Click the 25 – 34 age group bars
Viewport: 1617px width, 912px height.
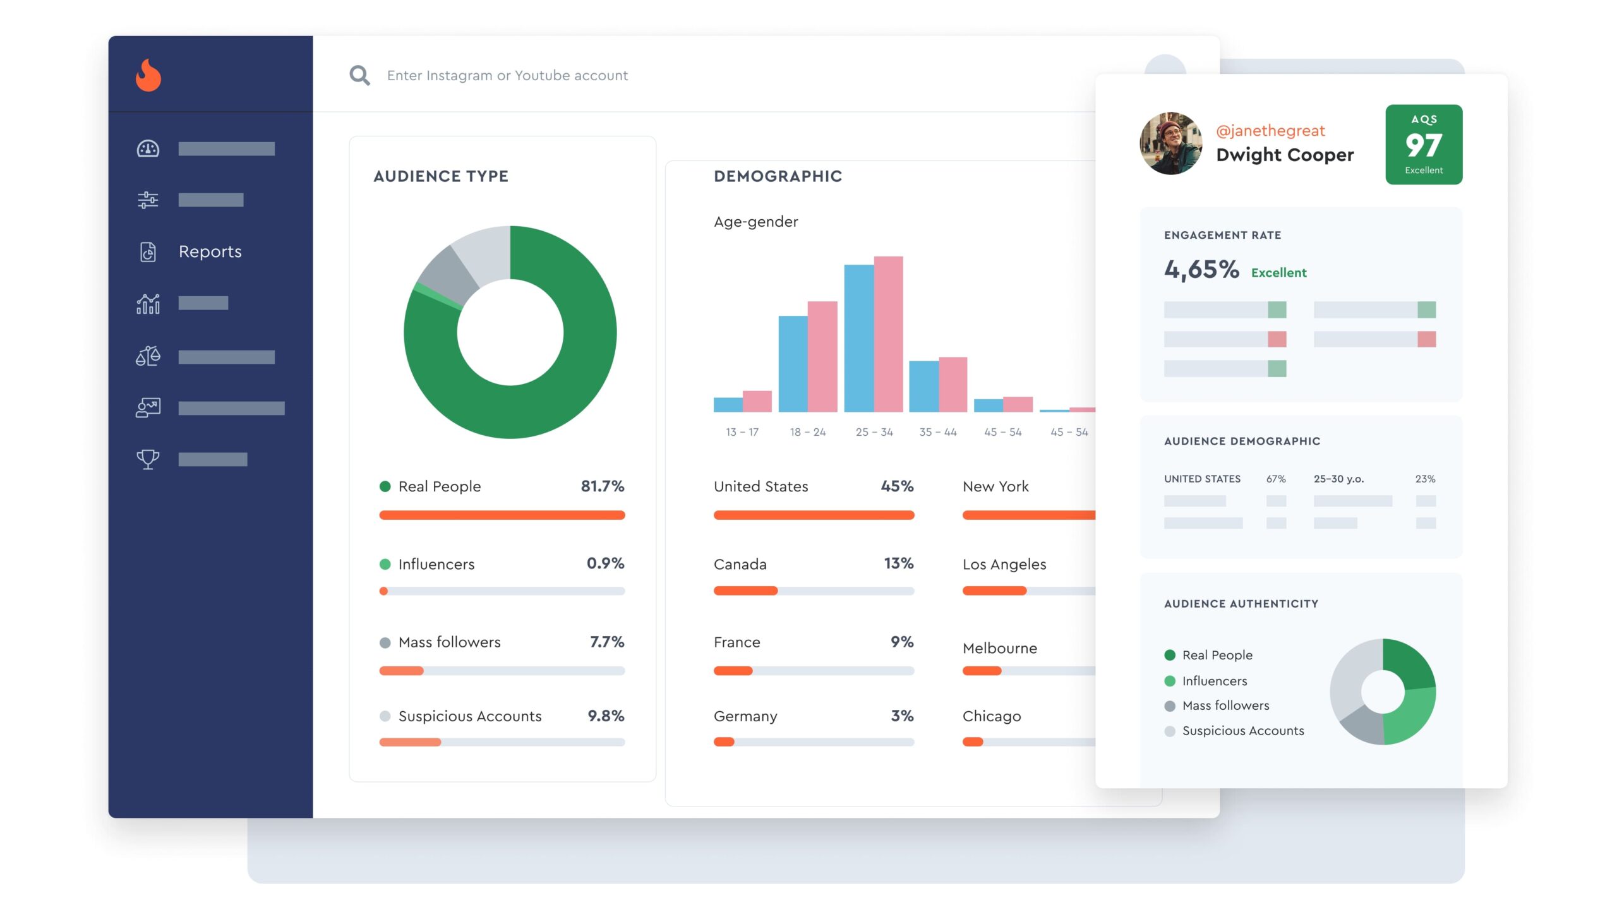(873, 334)
